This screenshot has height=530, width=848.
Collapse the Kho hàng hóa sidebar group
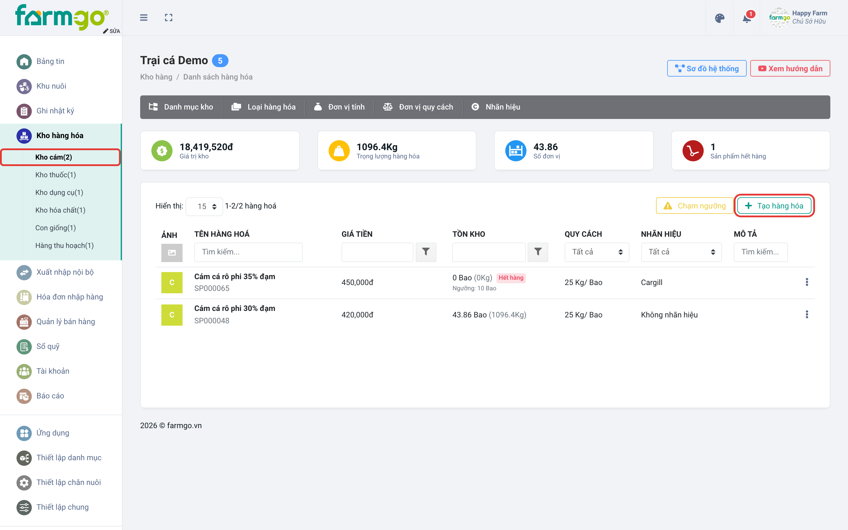pos(60,136)
